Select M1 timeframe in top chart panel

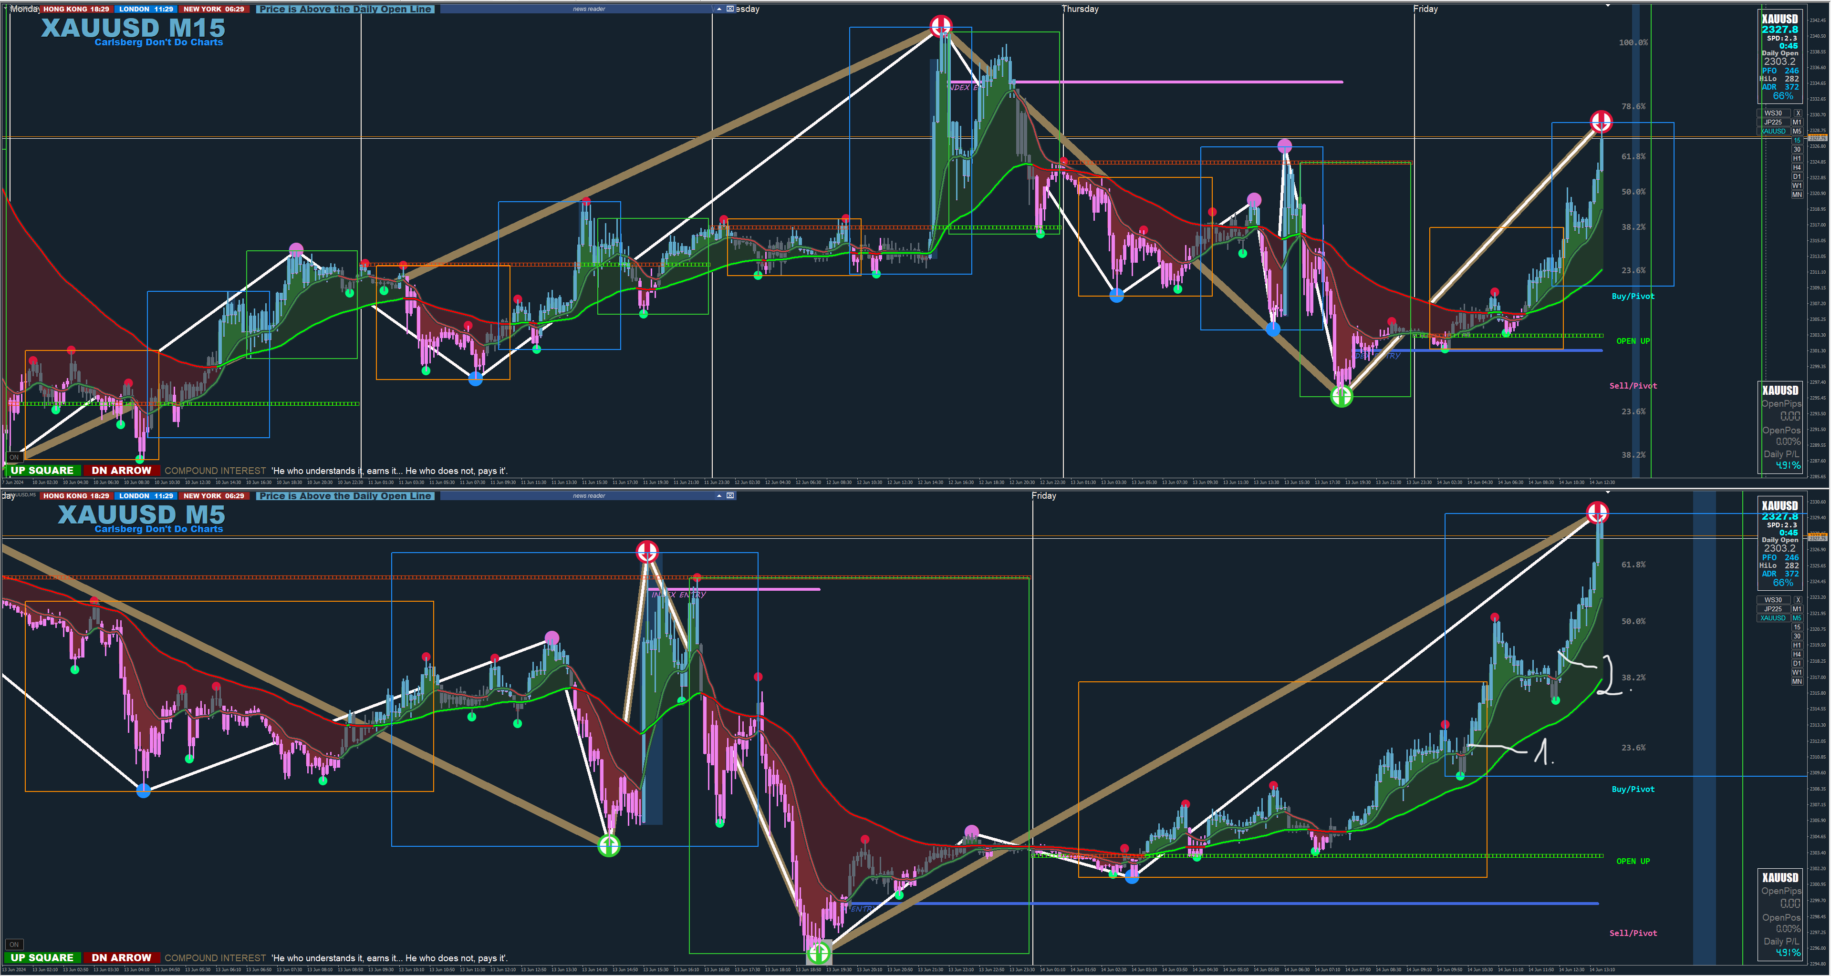pos(1797,122)
